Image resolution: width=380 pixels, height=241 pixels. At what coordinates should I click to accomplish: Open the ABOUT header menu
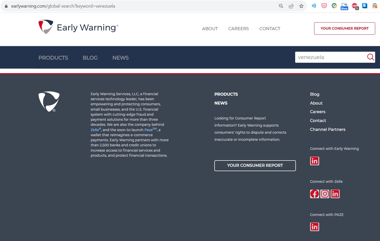coord(210,29)
